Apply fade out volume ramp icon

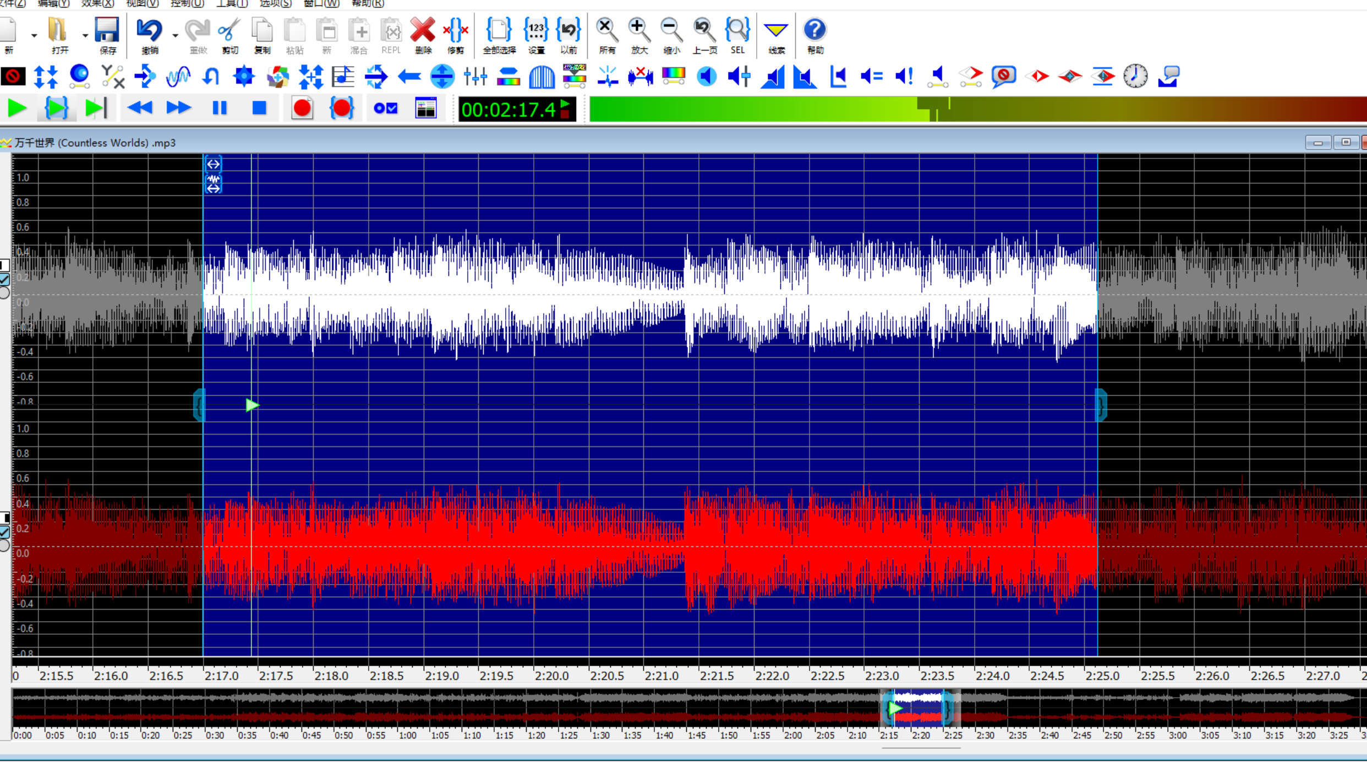pos(805,76)
